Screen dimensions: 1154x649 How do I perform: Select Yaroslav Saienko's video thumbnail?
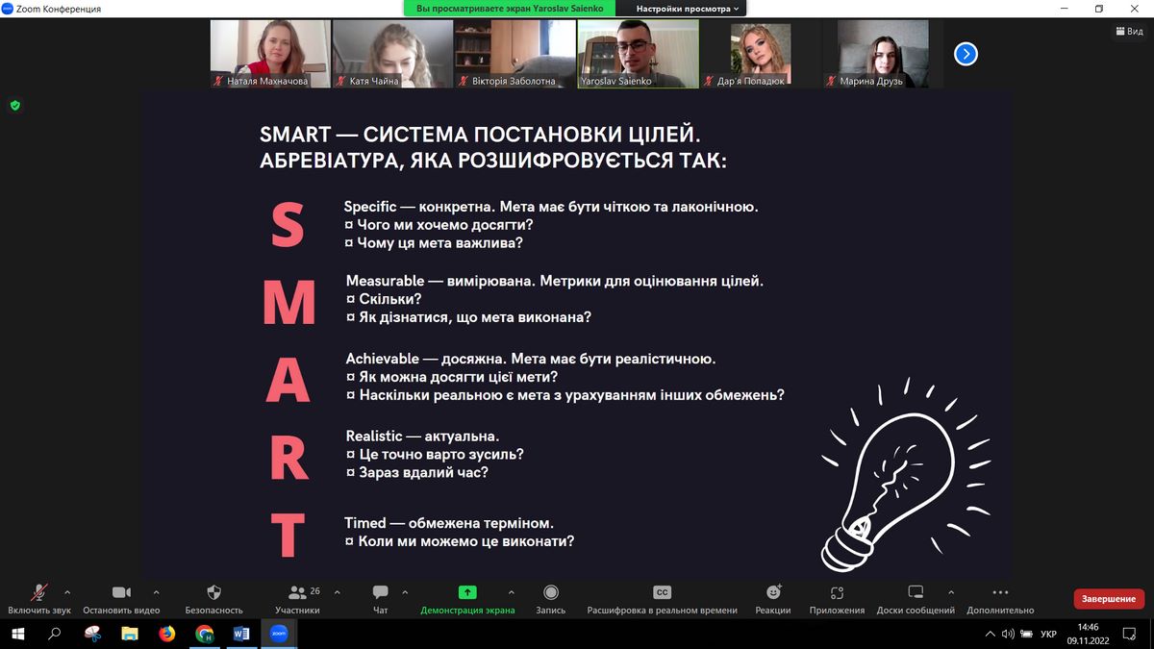click(638, 54)
